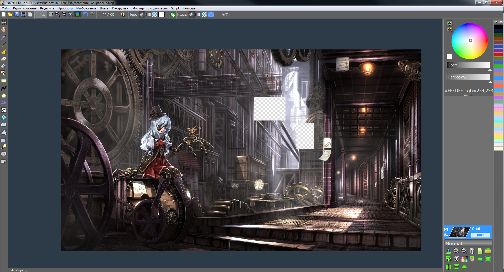Image resolution: width=504 pixels, height=272 pixels.
Task: Select the Hand pan tool
Action: (x=4, y=29)
